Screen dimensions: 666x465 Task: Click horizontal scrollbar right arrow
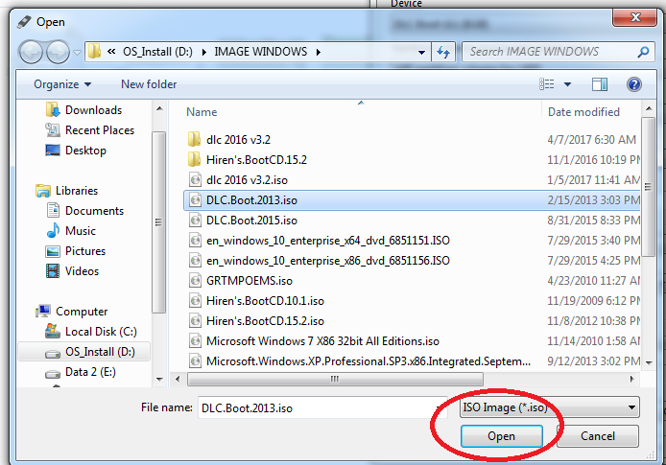click(x=632, y=379)
